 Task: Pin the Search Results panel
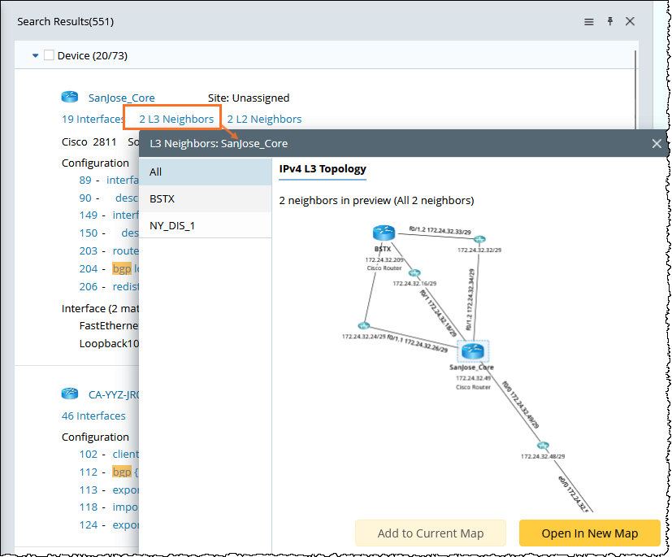click(x=610, y=22)
